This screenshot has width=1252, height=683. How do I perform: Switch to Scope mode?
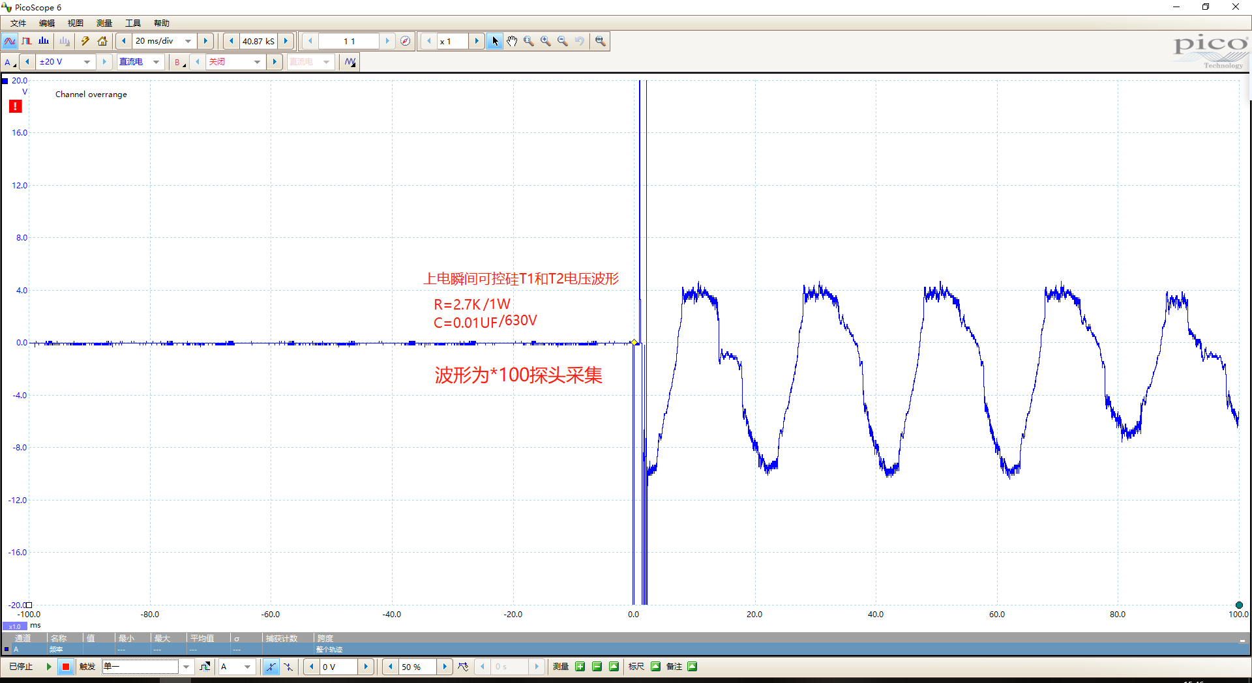10,41
